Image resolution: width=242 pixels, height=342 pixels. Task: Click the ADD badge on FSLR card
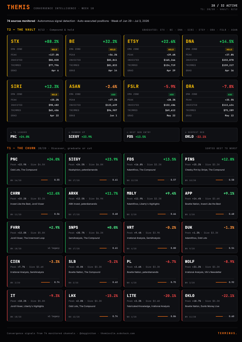(x=172, y=94)
